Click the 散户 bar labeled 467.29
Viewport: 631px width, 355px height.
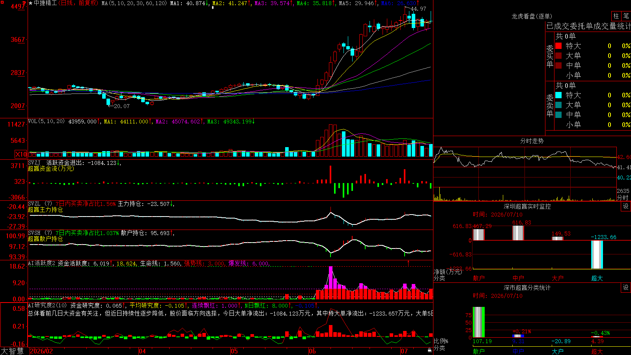(x=479, y=235)
